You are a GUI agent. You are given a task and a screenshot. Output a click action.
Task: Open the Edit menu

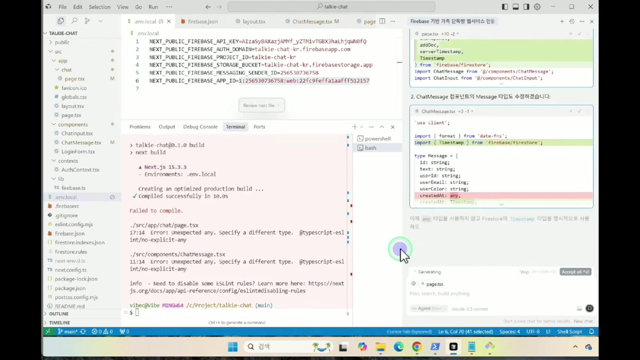[78, 7]
